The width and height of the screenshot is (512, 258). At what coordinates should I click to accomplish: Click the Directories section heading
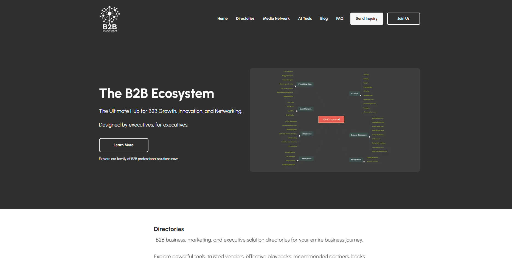169,229
